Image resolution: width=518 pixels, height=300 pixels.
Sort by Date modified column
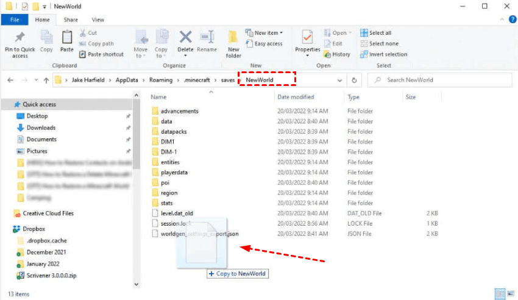point(296,97)
